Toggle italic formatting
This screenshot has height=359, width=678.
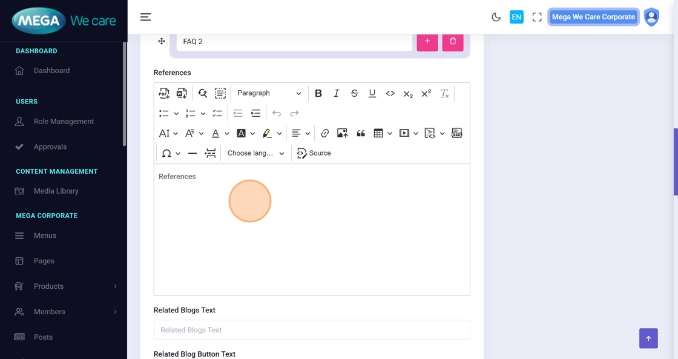337,93
